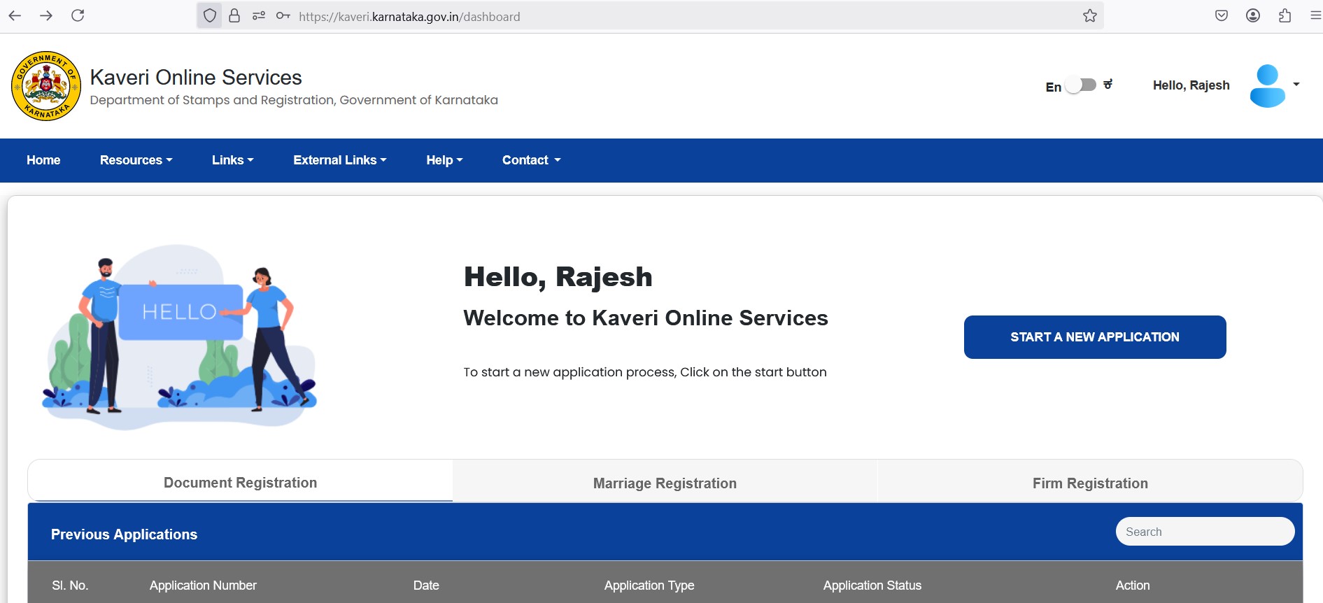Open the Pocket save icon
The width and height of the screenshot is (1323, 603).
[x=1222, y=15]
